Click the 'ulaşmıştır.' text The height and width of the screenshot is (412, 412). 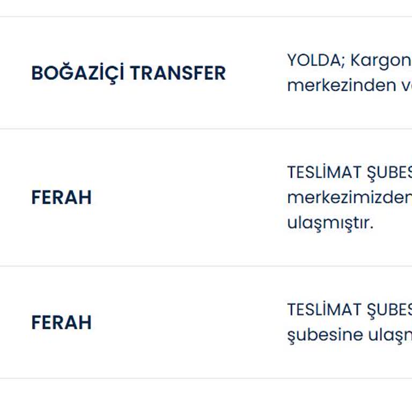[329, 223]
